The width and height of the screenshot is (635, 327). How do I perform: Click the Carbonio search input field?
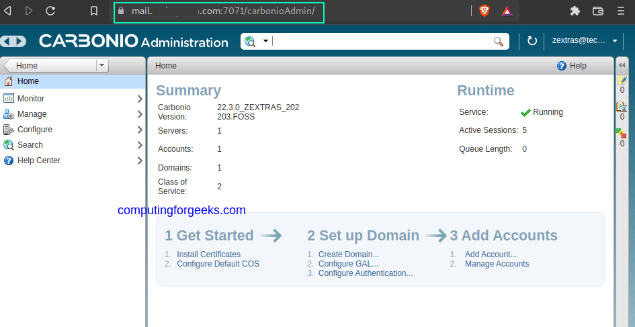point(381,41)
